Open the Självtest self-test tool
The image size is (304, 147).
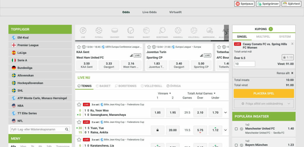click(x=292, y=4)
